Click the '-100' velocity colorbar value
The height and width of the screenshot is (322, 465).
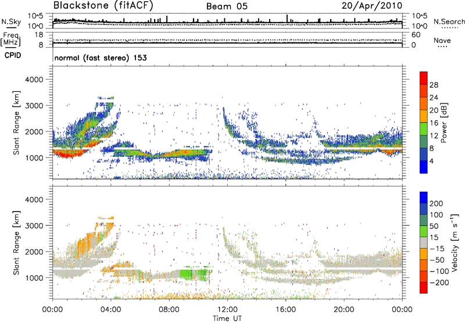click(439, 271)
